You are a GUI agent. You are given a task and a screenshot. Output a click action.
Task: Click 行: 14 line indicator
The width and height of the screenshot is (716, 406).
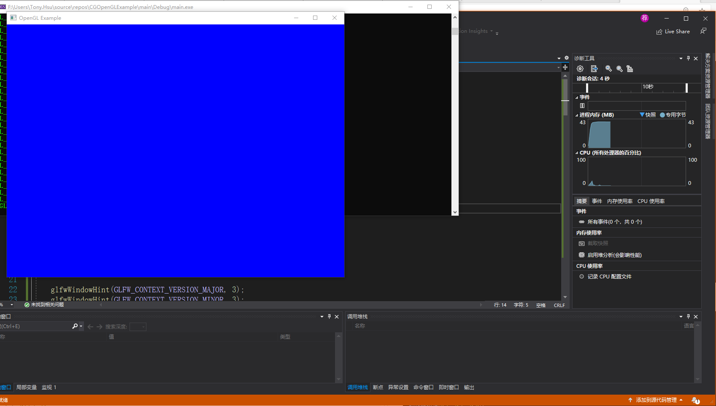pyautogui.click(x=500, y=305)
